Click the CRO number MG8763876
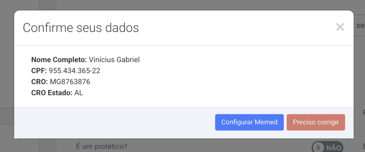Image resolution: width=365 pixels, height=152 pixels. [70, 82]
